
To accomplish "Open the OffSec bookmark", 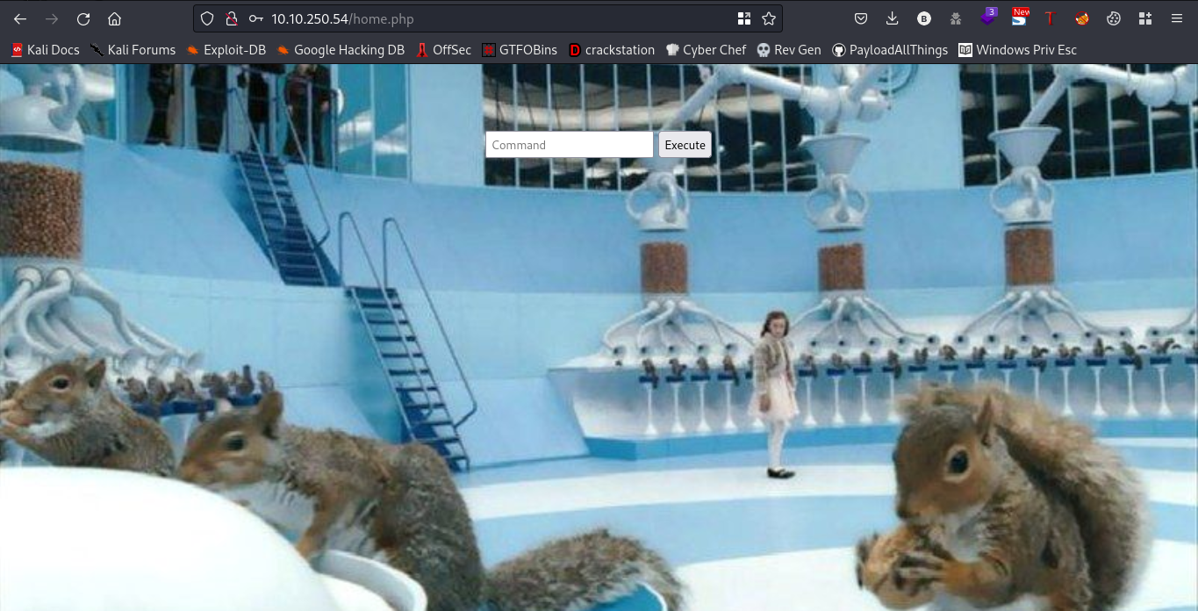I will coord(443,50).
